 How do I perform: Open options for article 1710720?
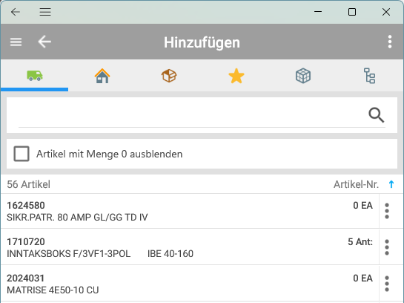tap(387, 247)
